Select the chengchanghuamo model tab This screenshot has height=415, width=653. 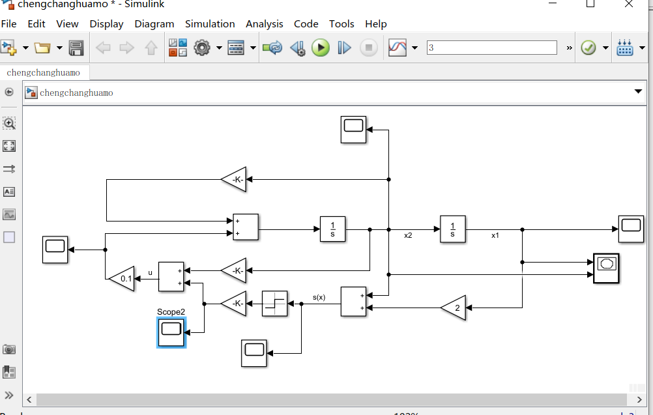pyautogui.click(x=43, y=72)
